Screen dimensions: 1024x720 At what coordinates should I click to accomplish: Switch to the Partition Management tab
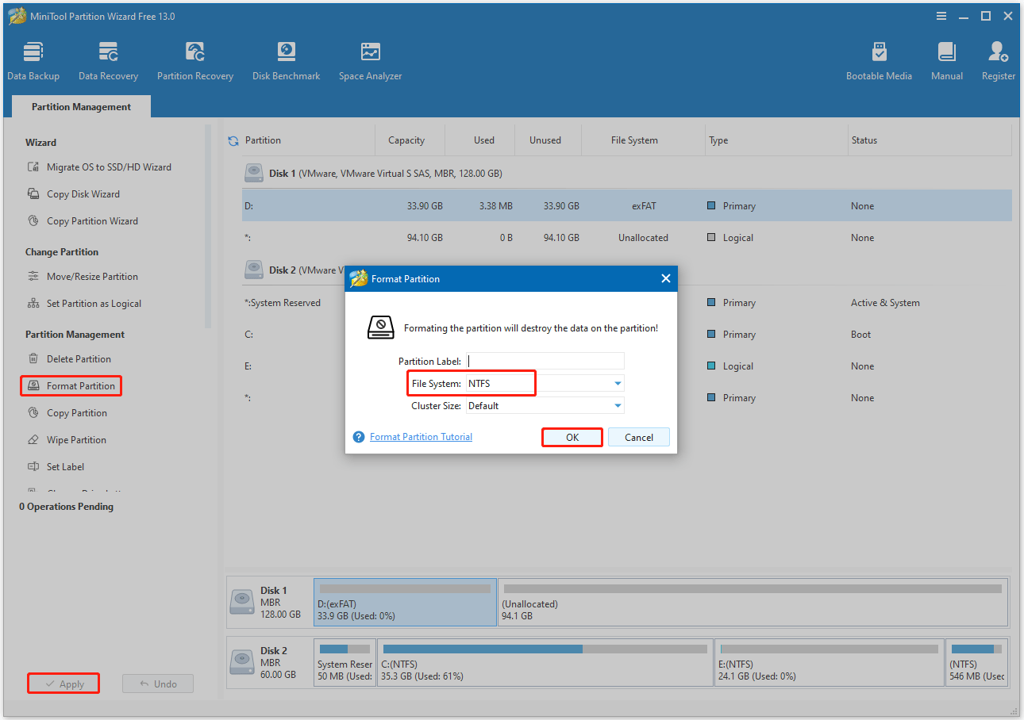coord(80,105)
